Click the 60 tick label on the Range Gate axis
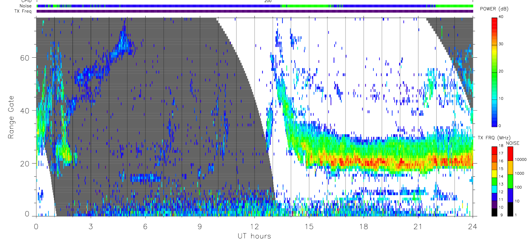The image size is (532, 245). 25,58
